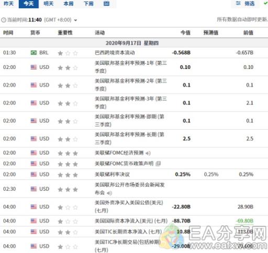Open 美国联邦基金利率预测-1年 event

131,67
